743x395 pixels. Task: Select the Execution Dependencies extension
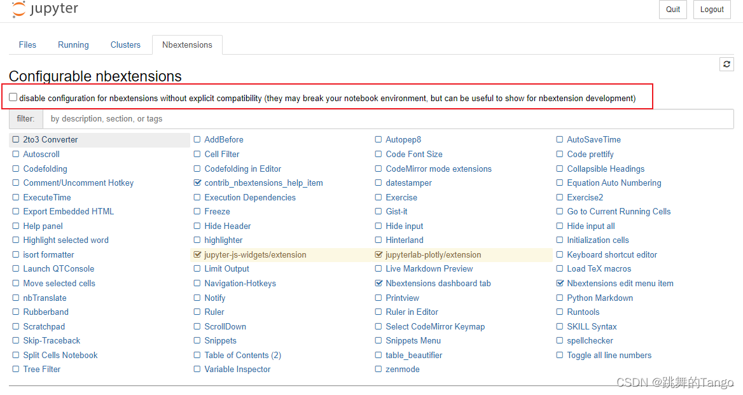pos(250,197)
